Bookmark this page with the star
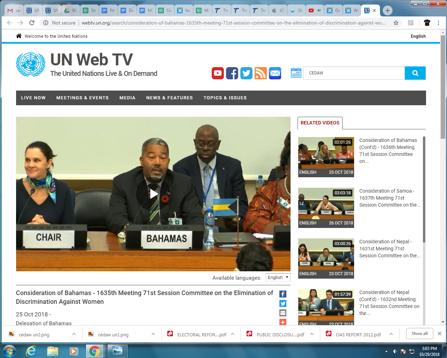 [x=396, y=23]
